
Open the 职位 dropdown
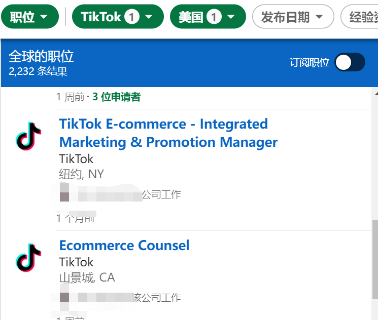pyautogui.click(x=30, y=17)
